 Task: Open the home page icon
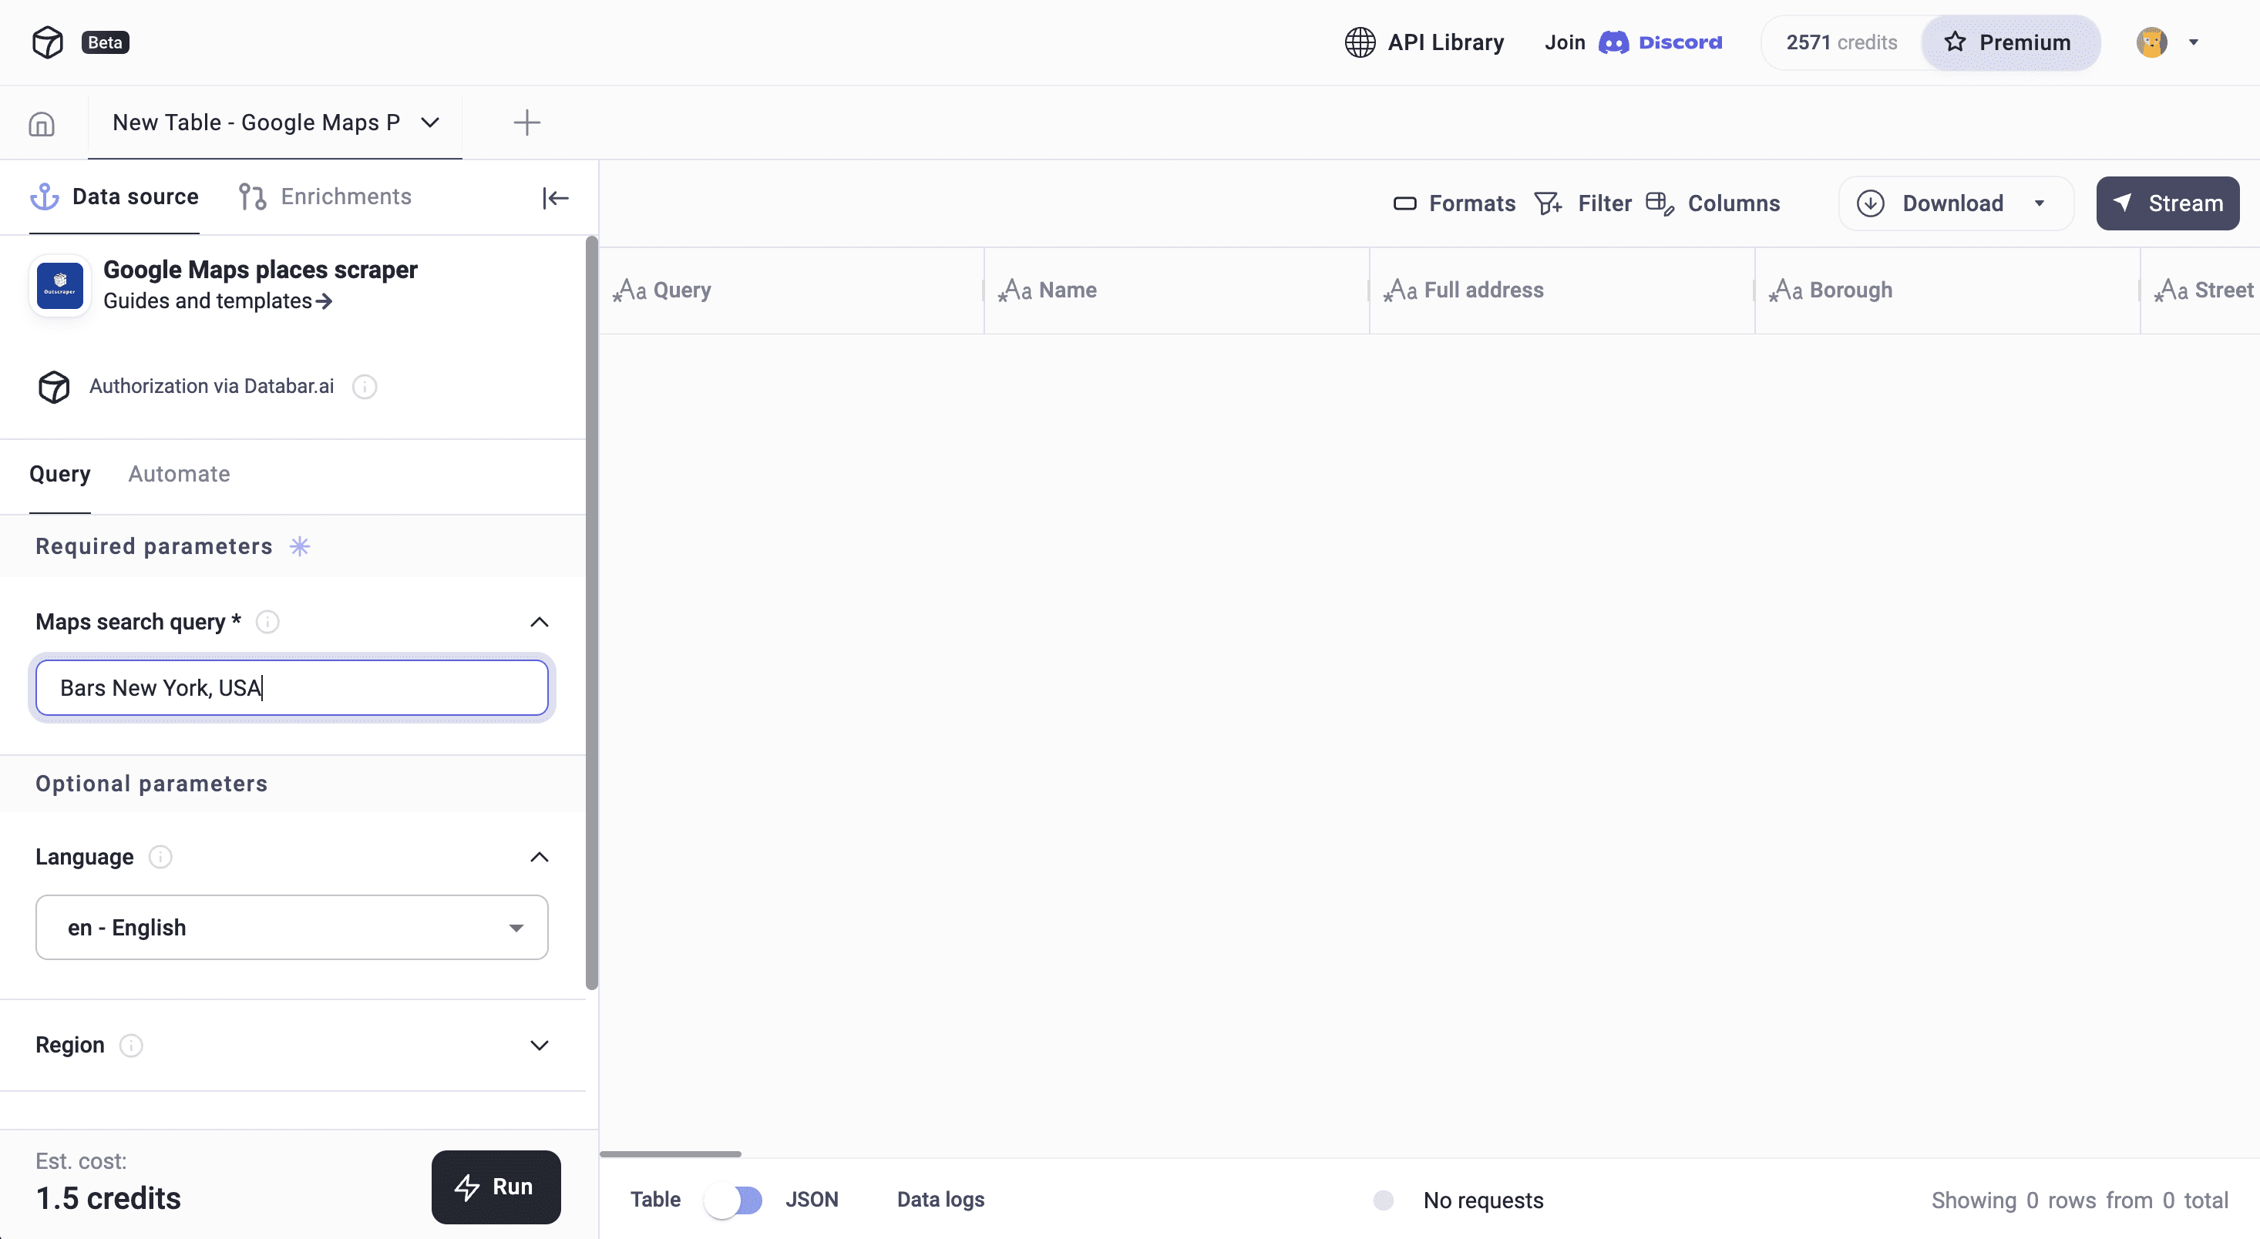(40, 123)
